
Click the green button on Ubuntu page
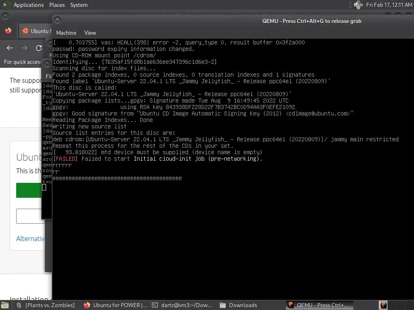tap(29, 191)
